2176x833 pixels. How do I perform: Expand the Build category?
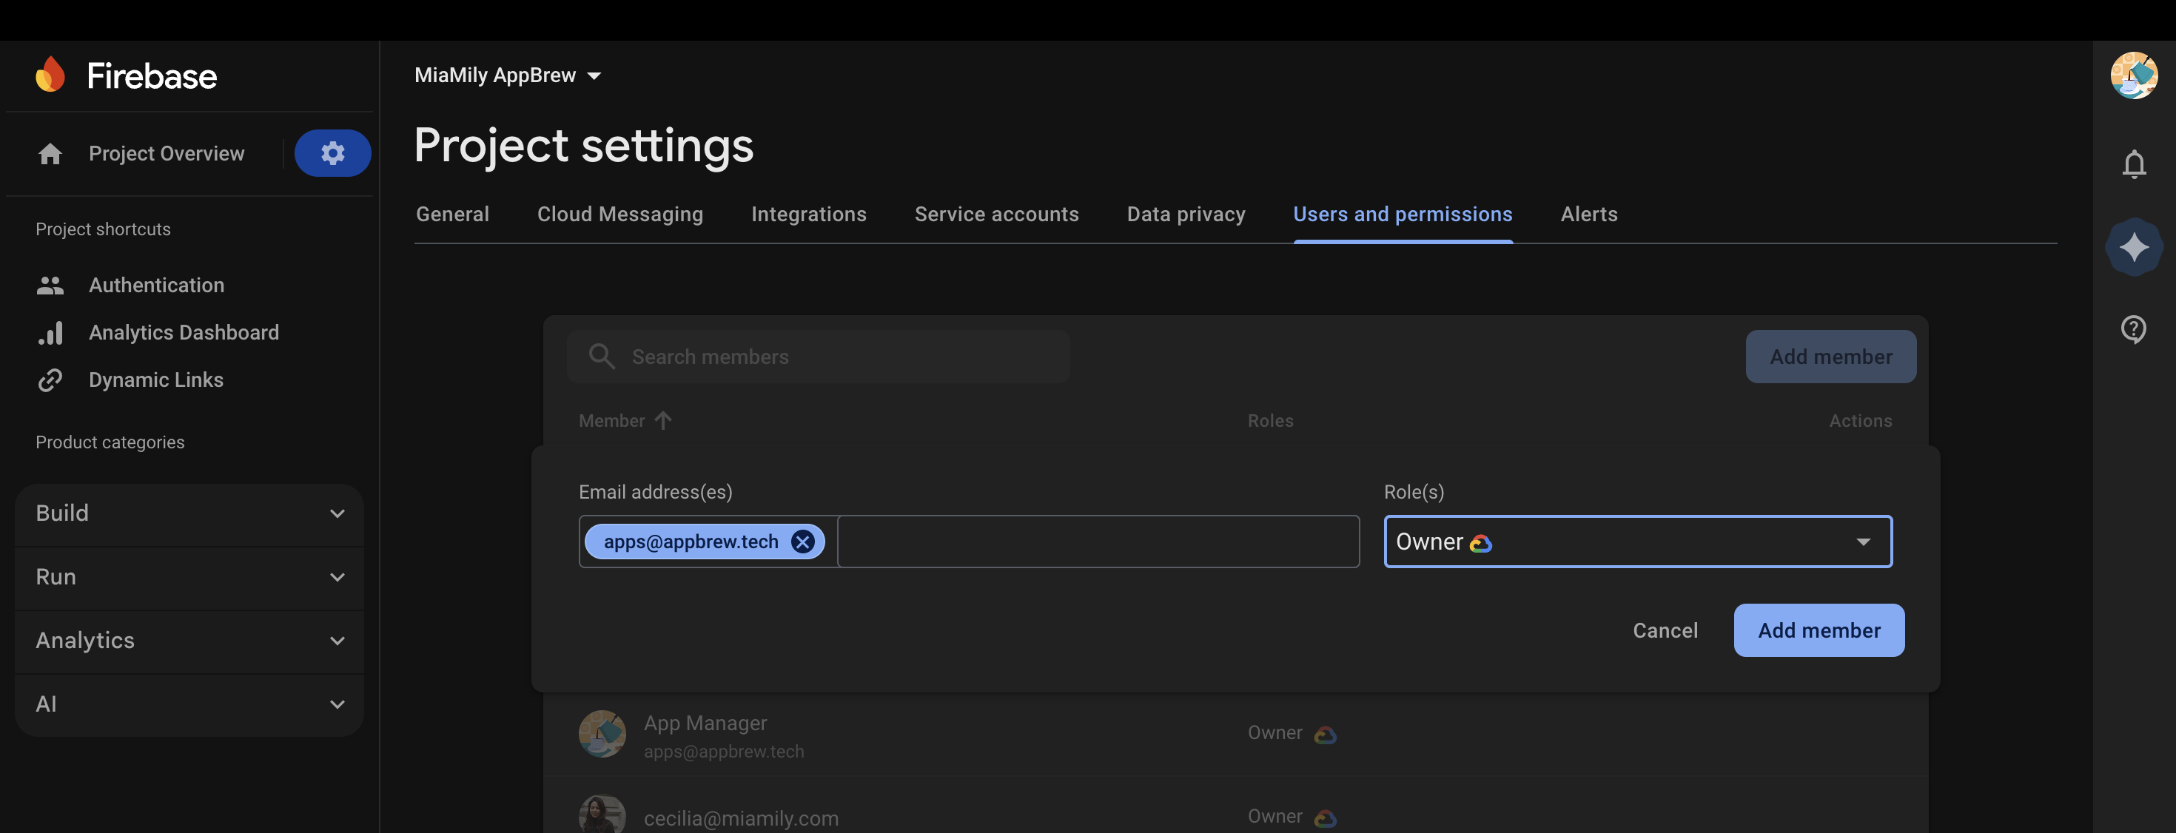pyautogui.click(x=189, y=513)
